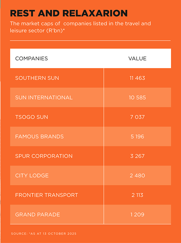Click Grand Parade's value 1 209
This screenshot has height=243, width=181.
[137, 215]
